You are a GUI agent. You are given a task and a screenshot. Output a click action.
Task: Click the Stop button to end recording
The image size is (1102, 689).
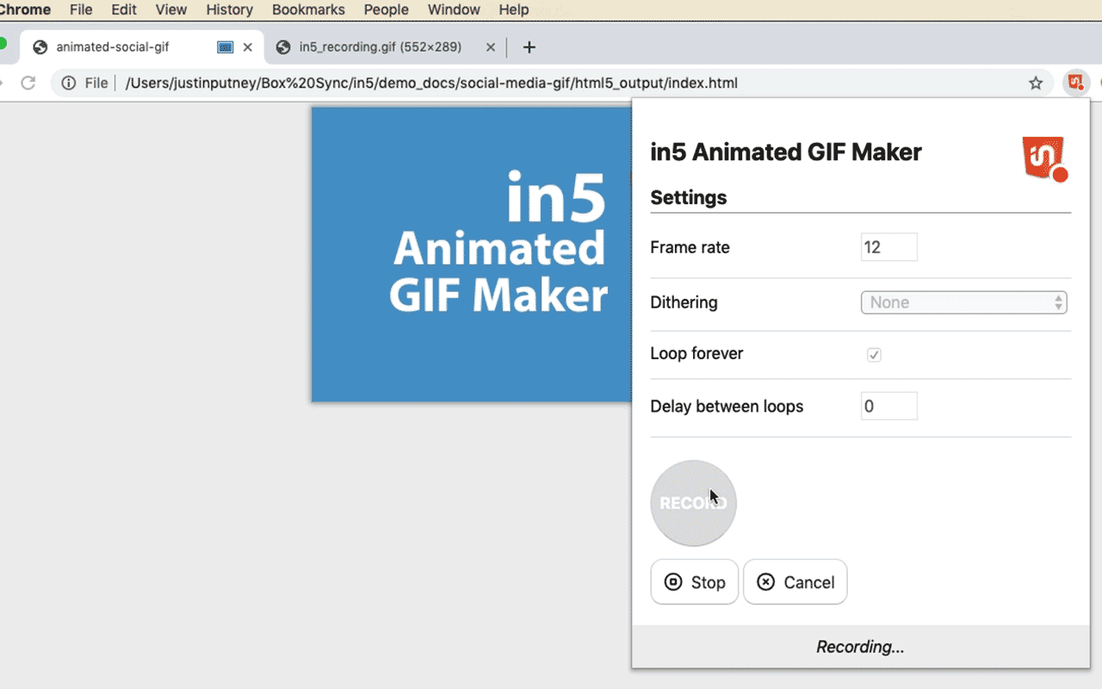(694, 582)
